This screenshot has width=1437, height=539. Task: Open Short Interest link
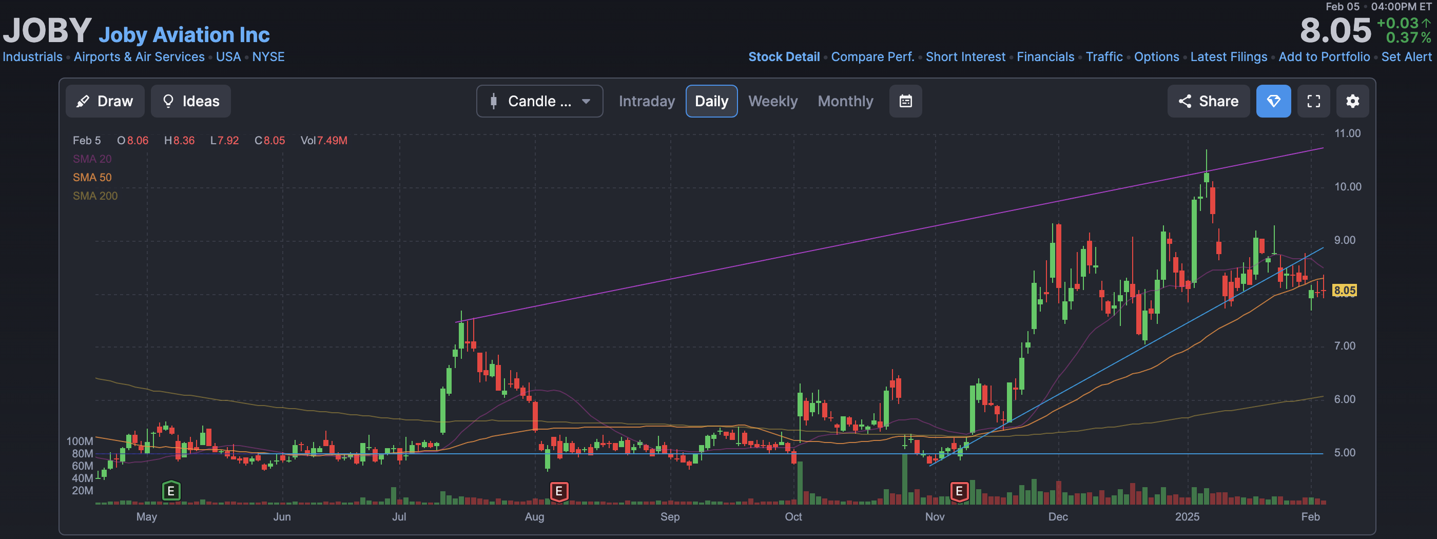tap(965, 57)
